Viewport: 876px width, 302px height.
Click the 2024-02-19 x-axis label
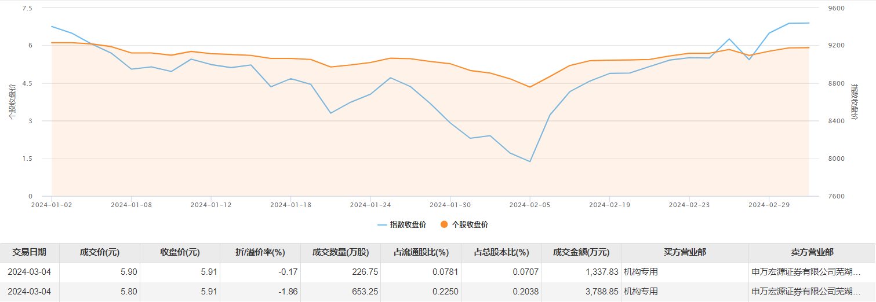pyautogui.click(x=609, y=205)
